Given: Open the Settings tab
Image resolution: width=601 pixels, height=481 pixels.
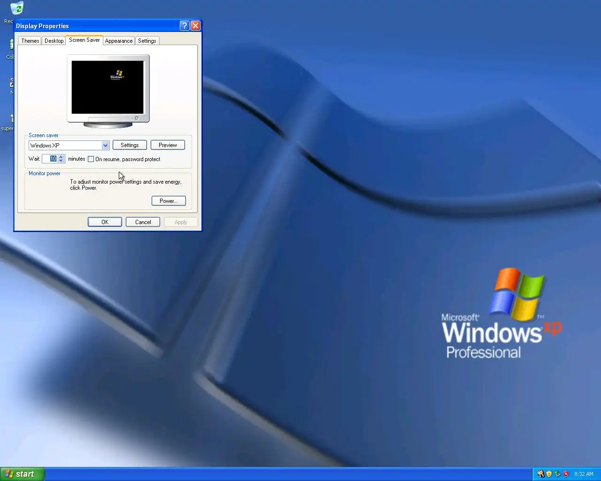Looking at the screenshot, I should (x=147, y=41).
